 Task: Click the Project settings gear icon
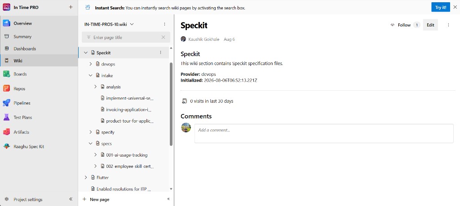click(6, 199)
